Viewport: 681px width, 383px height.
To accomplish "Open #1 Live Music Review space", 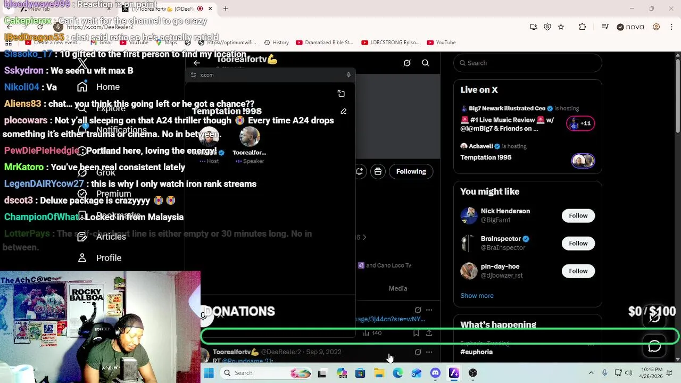I will click(x=507, y=124).
